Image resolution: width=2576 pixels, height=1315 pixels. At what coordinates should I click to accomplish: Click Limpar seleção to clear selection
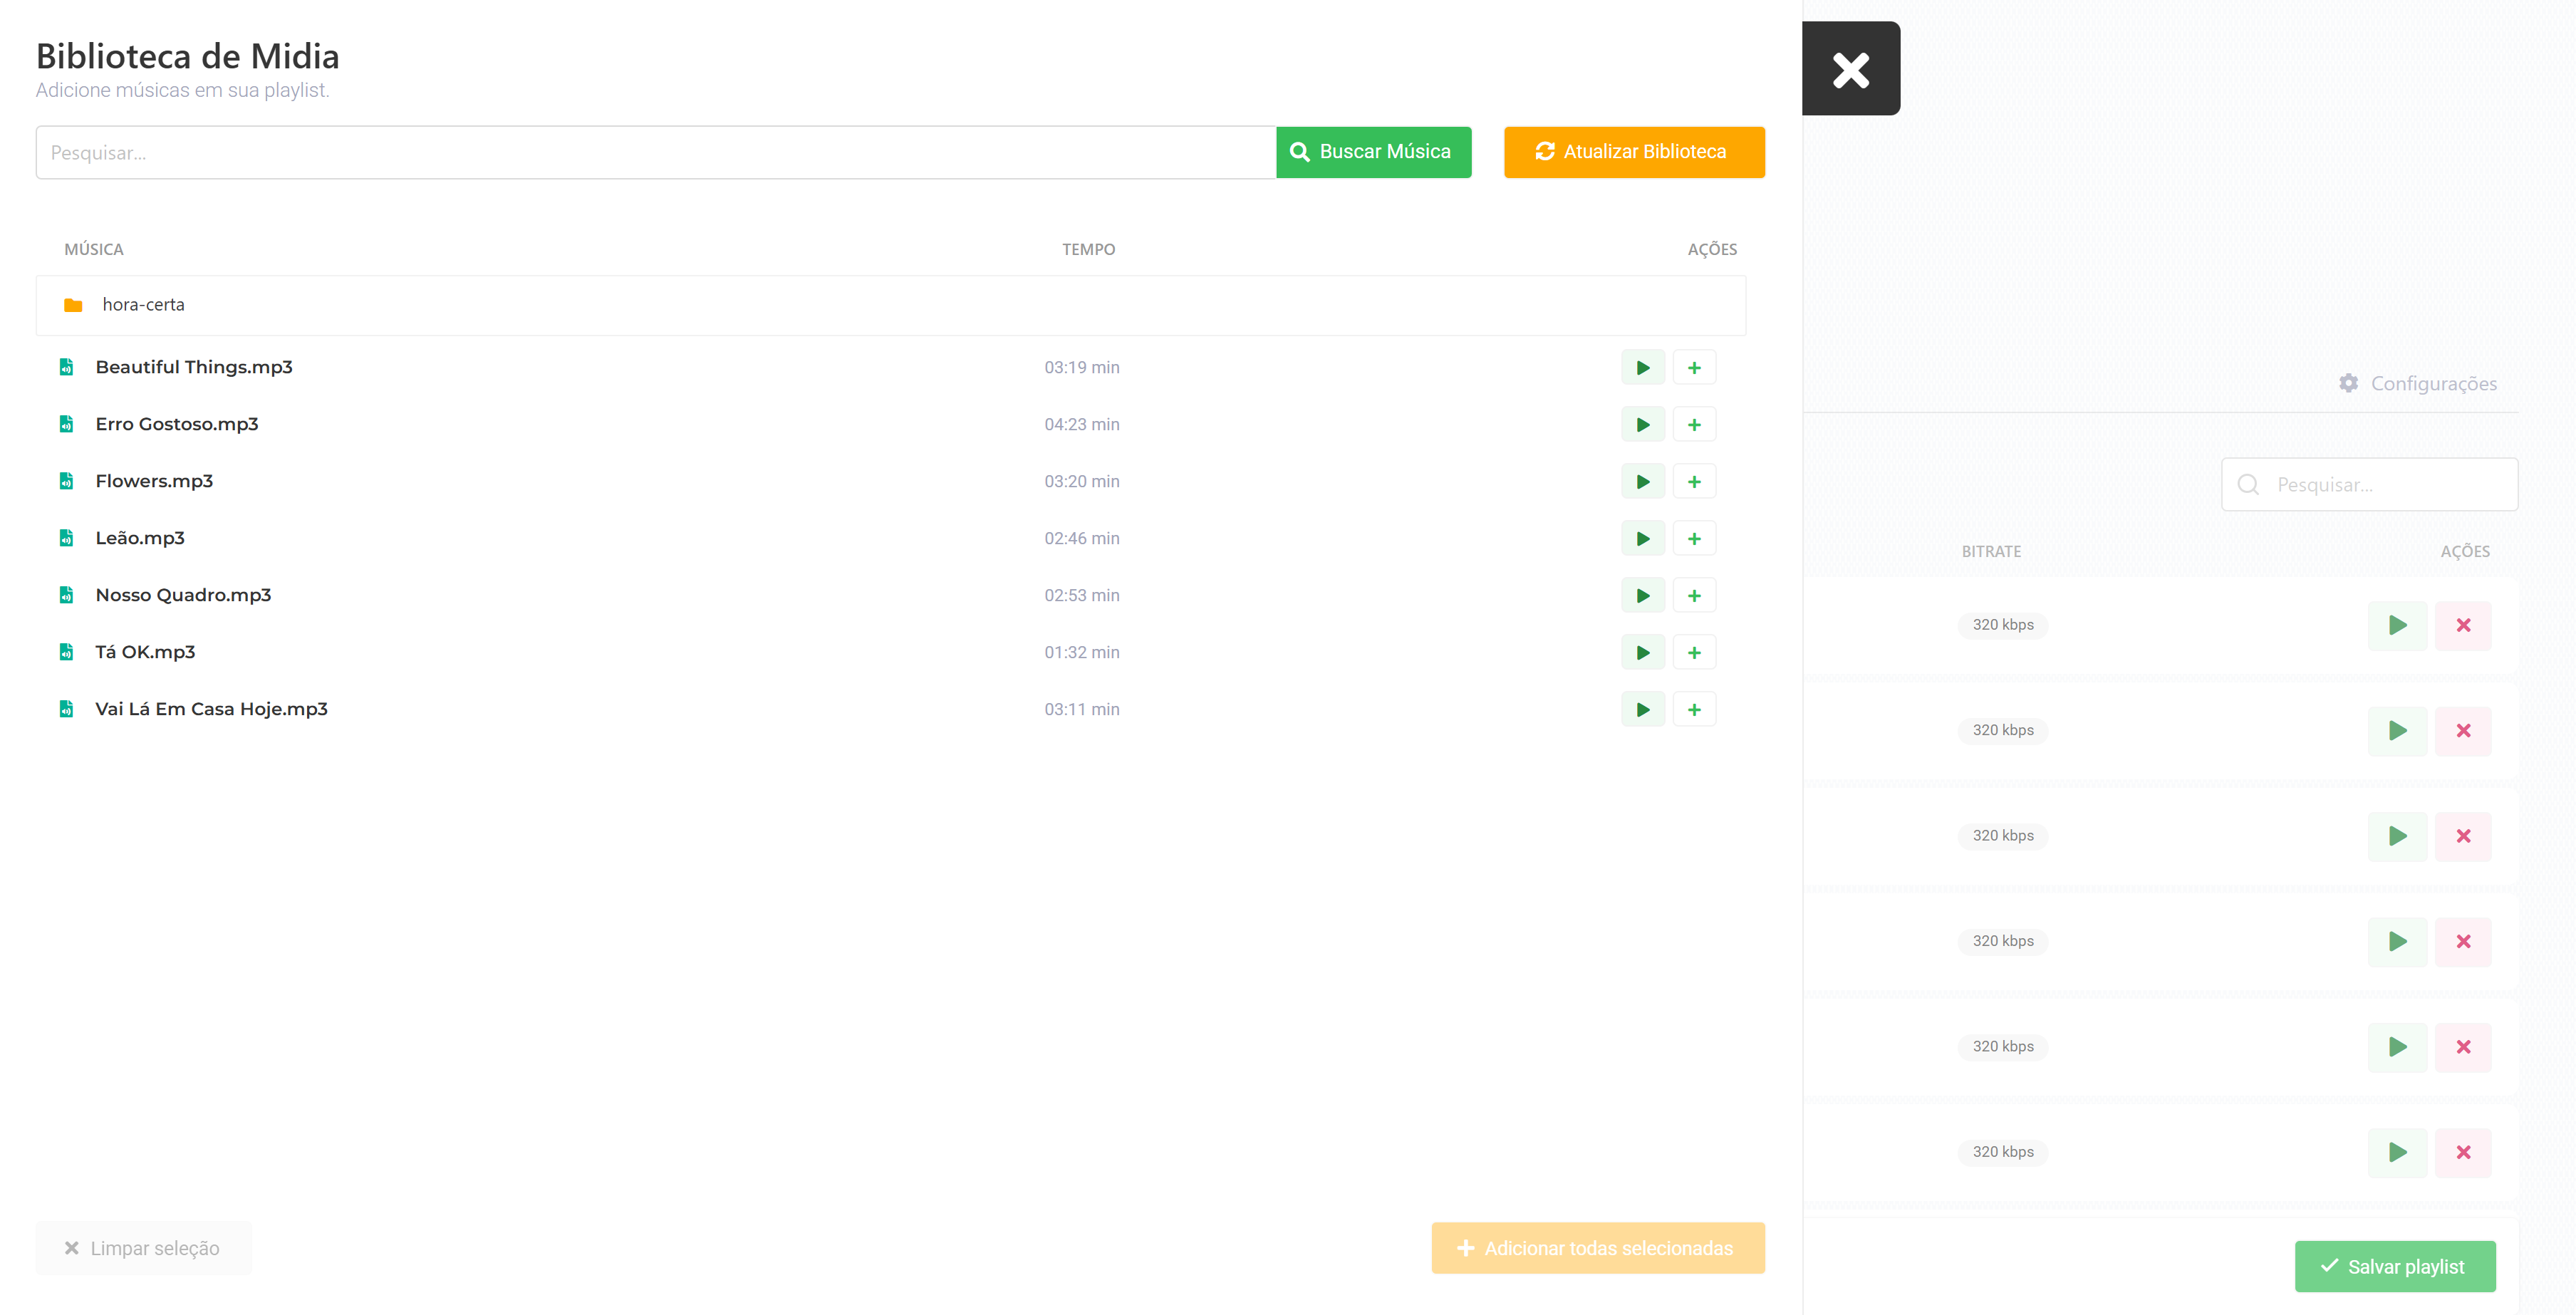click(143, 1247)
